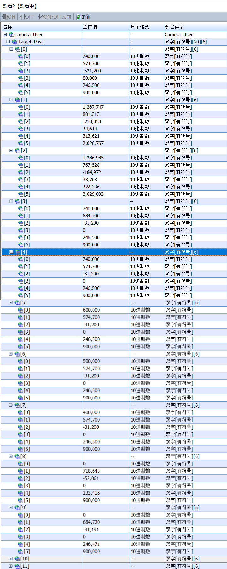Click variable icon in the 34,614 row
227x569 pixels.
point(21,129)
